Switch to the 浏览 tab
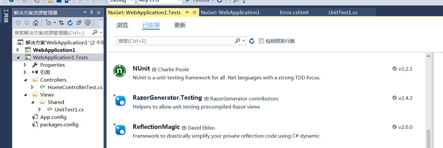Image resolution: width=443 pixels, height=148 pixels. [x=122, y=25]
